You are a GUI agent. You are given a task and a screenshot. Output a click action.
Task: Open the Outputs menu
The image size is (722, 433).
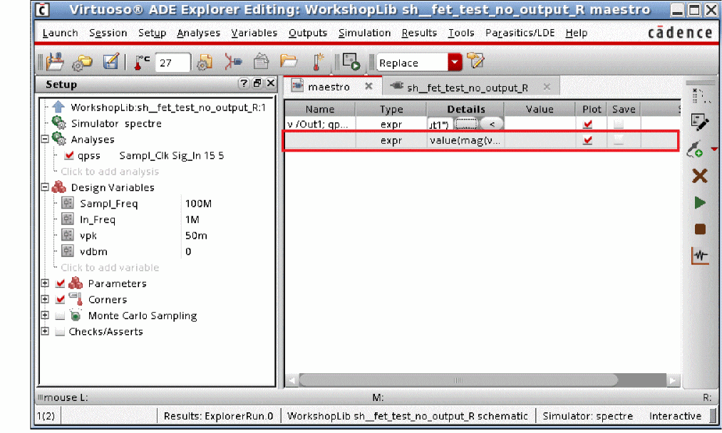click(308, 33)
